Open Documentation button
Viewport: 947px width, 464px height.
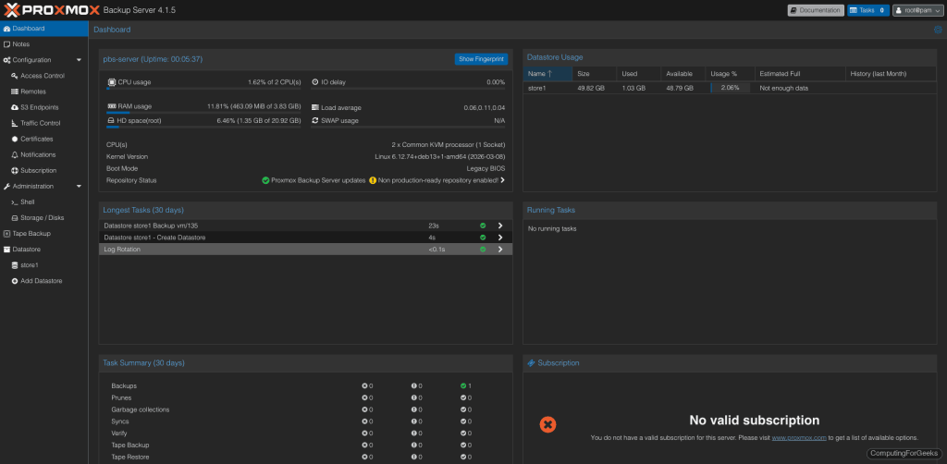pos(816,10)
